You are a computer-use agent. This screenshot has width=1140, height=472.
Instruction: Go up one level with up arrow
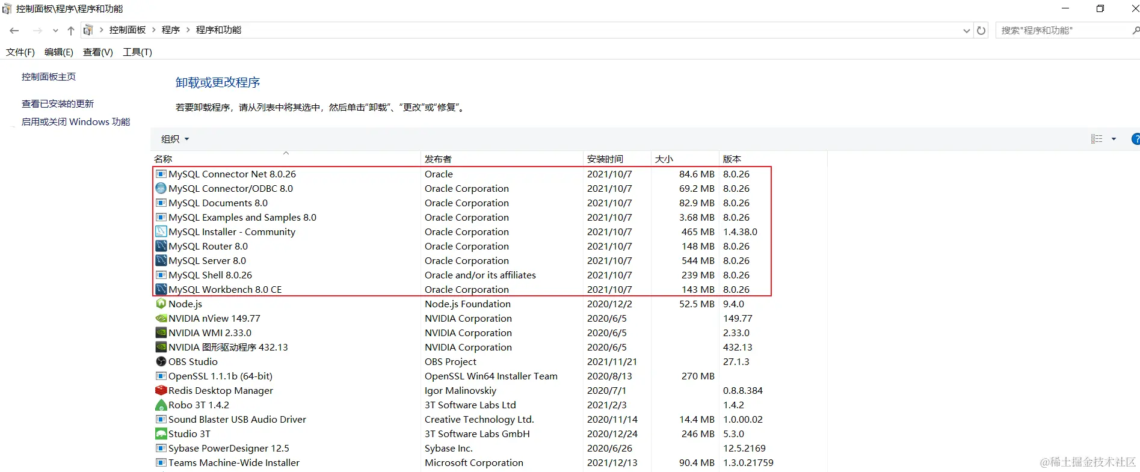click(x=71, y=30)
